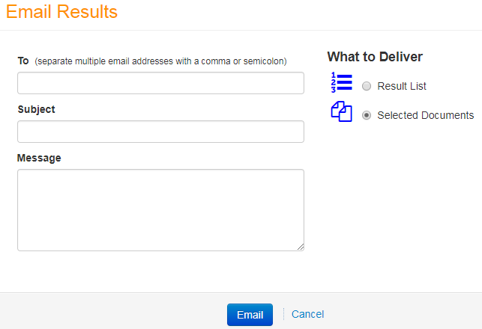Click inside the Message text area
The height and width of the screenshot is (329, 482).
[x=160, y=210]
